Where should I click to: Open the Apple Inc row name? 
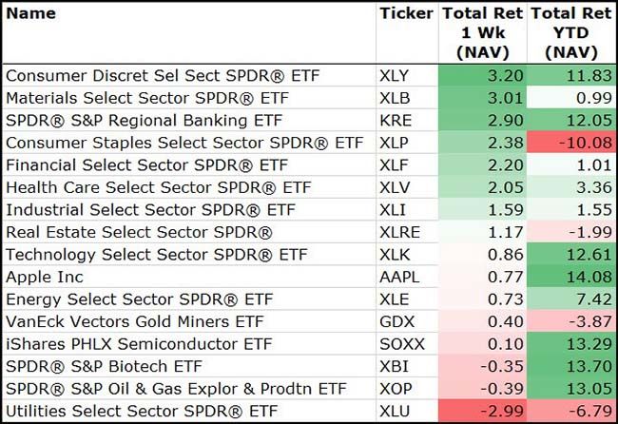44,278
